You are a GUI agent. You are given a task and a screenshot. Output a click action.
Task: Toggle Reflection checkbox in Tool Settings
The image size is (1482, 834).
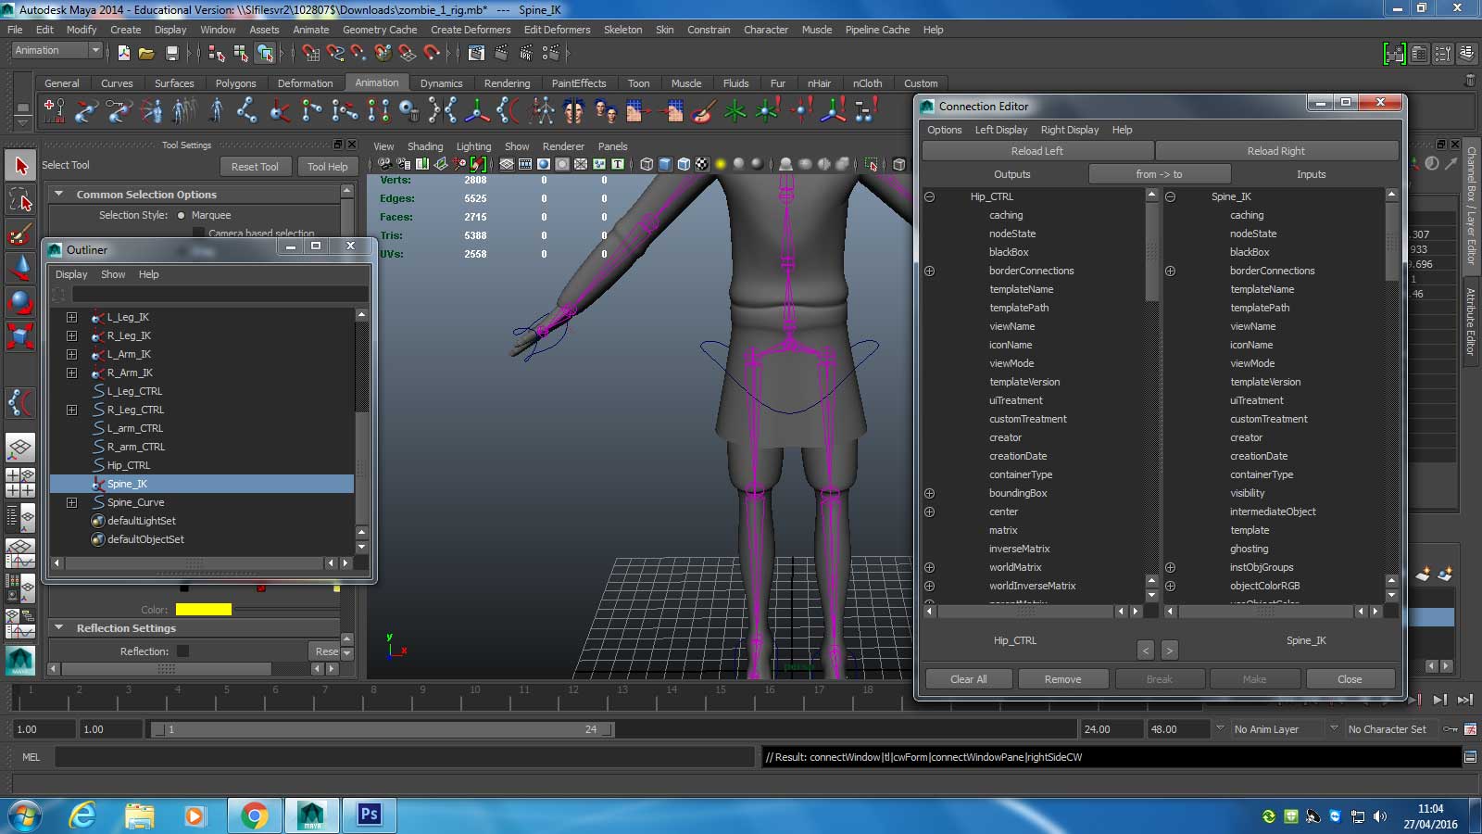[x=182, y=651]
